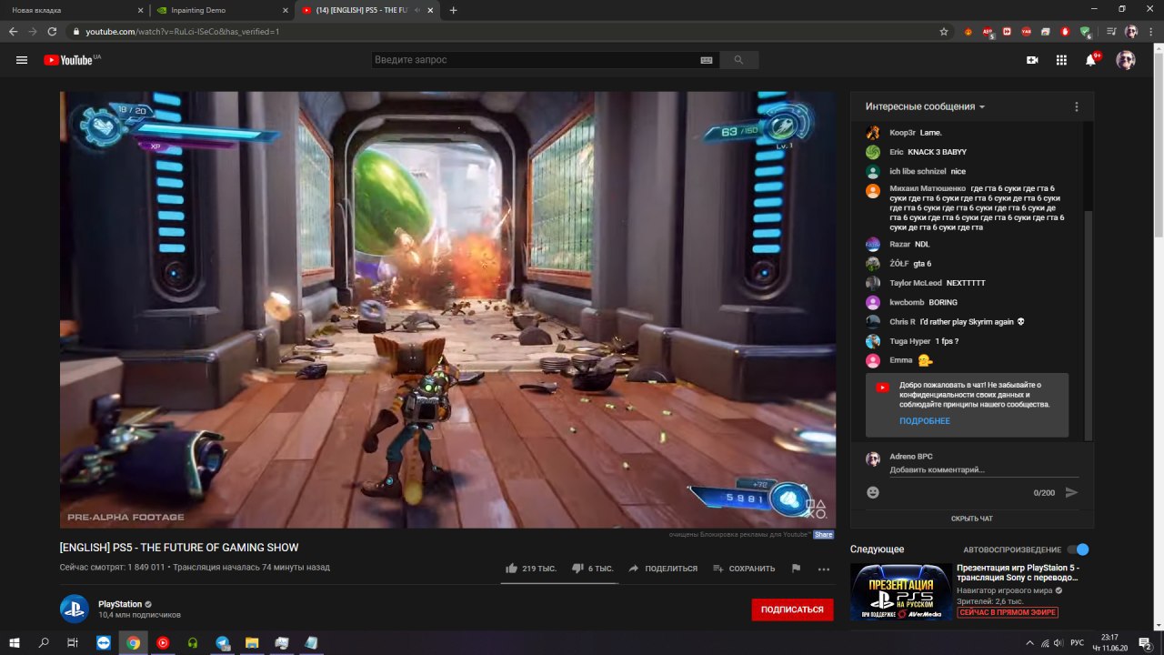This screenshot has height=655, width=1164.
Task: Open the fast-forward red extension icon
Action: click(1008, 32)
